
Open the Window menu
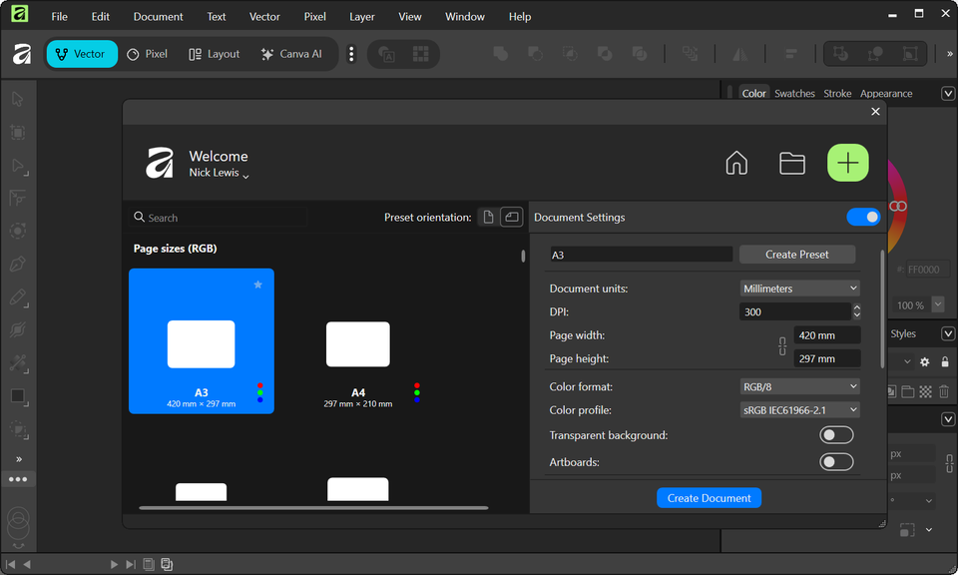click(x=465, y=17)
